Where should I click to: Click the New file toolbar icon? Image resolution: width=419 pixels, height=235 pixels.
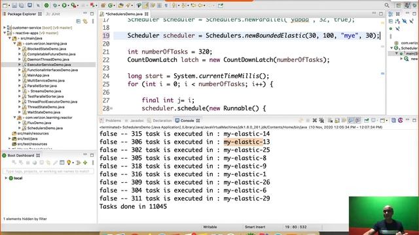[x=5, y=5]
